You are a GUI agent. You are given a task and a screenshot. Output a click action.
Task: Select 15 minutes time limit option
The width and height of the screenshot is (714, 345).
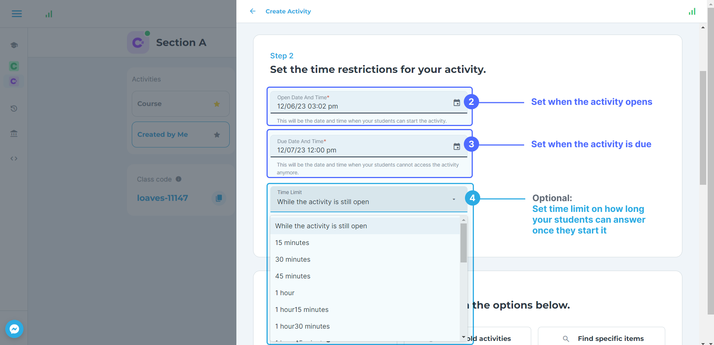pos(292,243)
